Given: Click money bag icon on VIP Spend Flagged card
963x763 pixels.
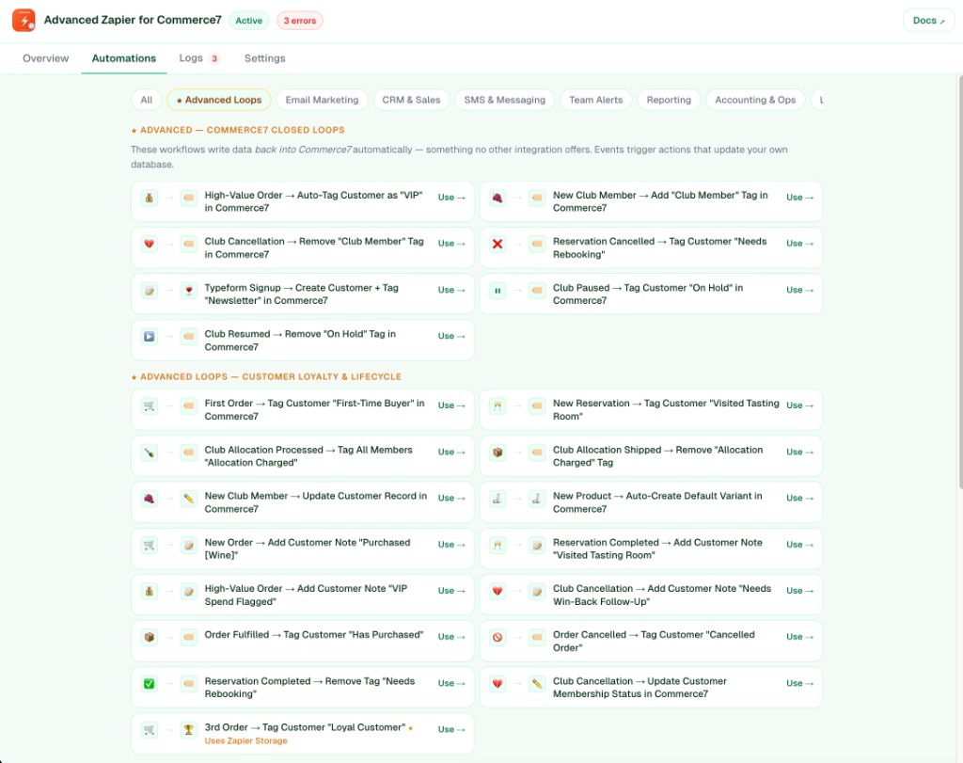Looking at the screenshot, I should (150, 592).
